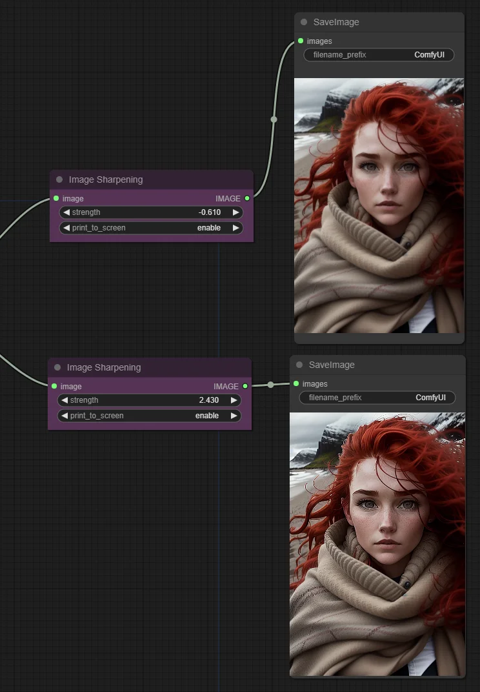Click the images input socket on lower SaveImage
The height and width of the screenshot is (692, 480).
point(296,383)
